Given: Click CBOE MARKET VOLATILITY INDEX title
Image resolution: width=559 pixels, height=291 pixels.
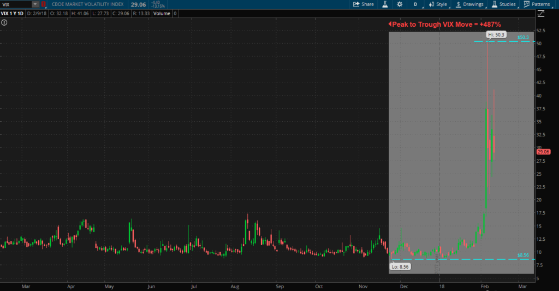Looking at the screenshot, I should tap(88, 4).
